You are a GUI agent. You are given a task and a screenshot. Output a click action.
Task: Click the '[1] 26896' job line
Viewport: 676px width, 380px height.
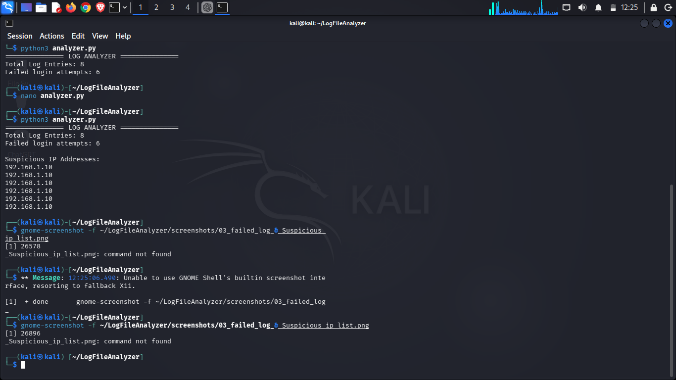23,333
